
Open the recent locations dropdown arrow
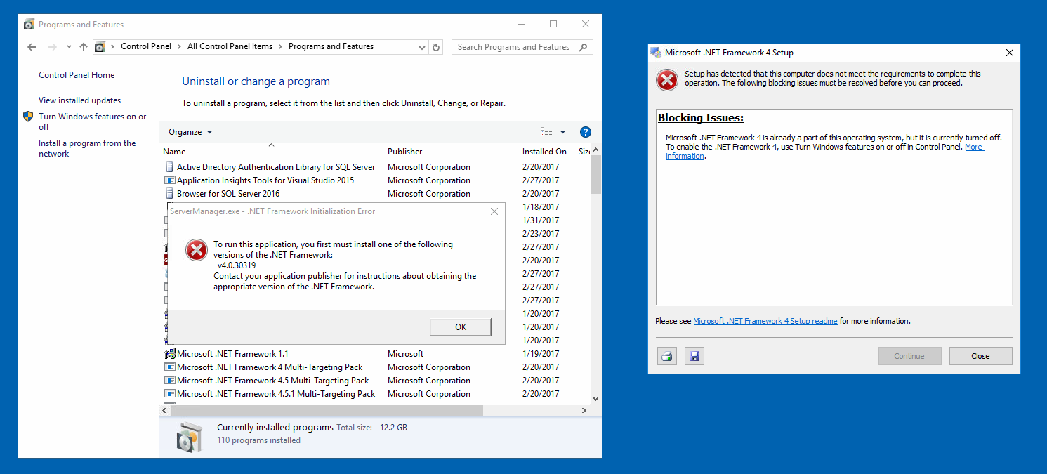pyautogui.click(x=69, y=47)
